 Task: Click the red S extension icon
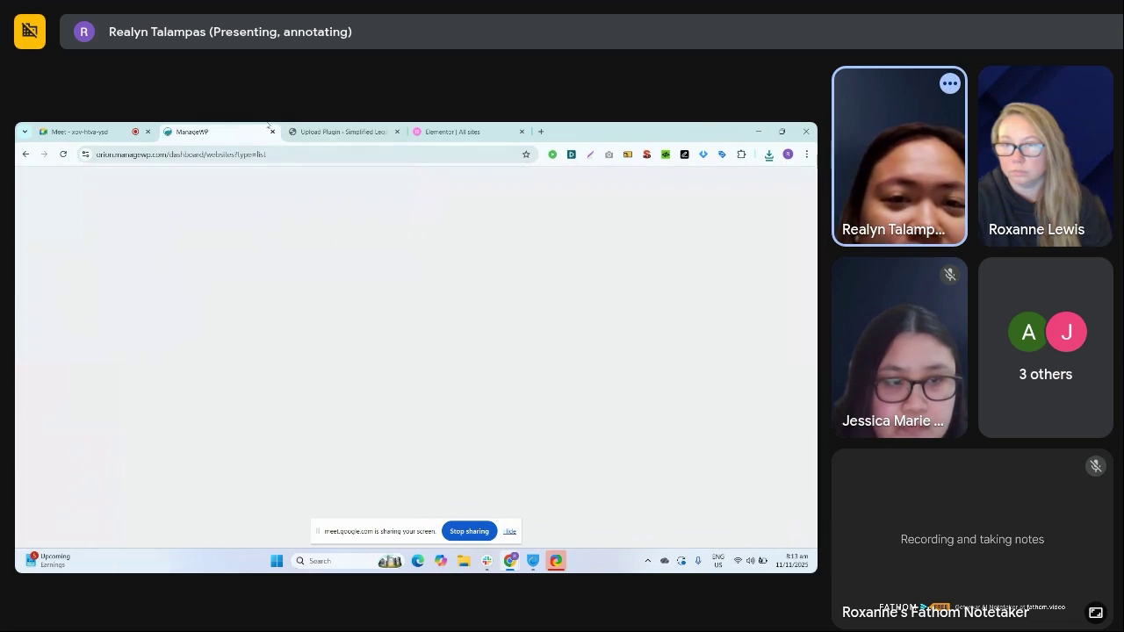[647, 154]
